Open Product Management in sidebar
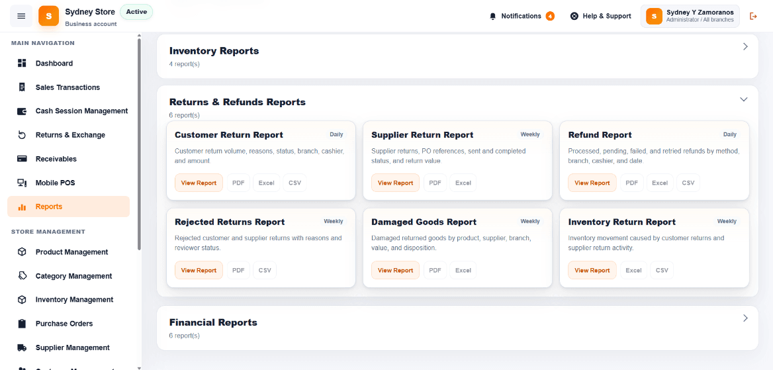Screen dimensions: 773x370 tap(69, 252)
